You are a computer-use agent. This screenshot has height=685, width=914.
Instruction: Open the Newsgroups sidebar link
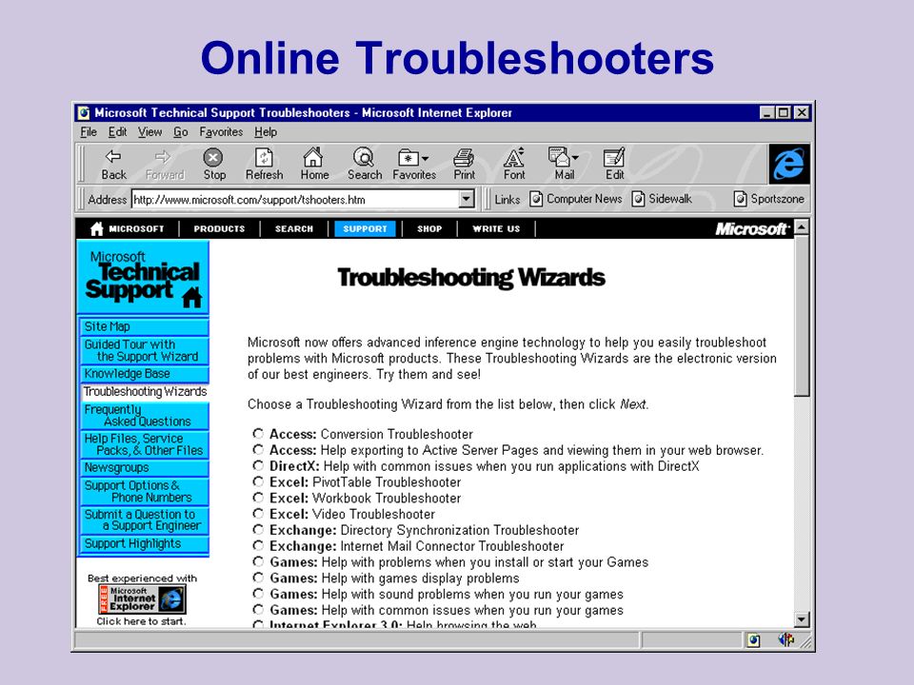[x=144, y=468]
